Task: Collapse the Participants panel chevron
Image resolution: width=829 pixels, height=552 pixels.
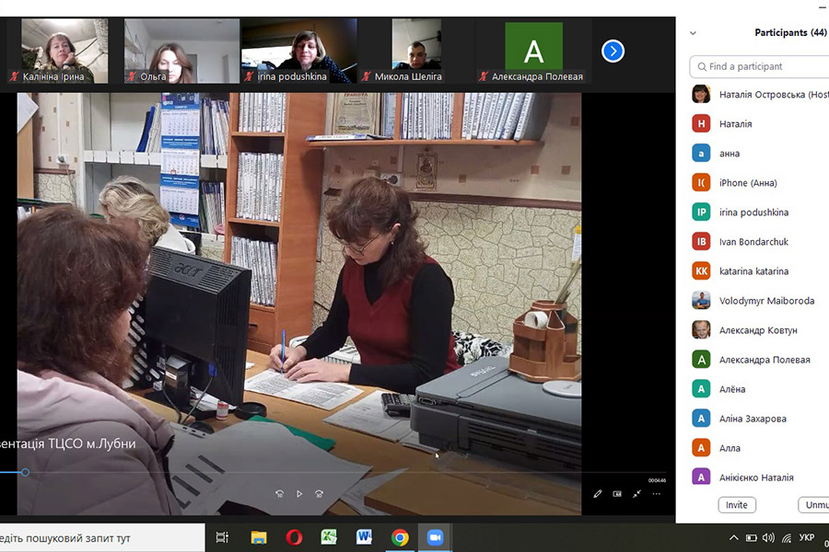Action: coord(693,33)
